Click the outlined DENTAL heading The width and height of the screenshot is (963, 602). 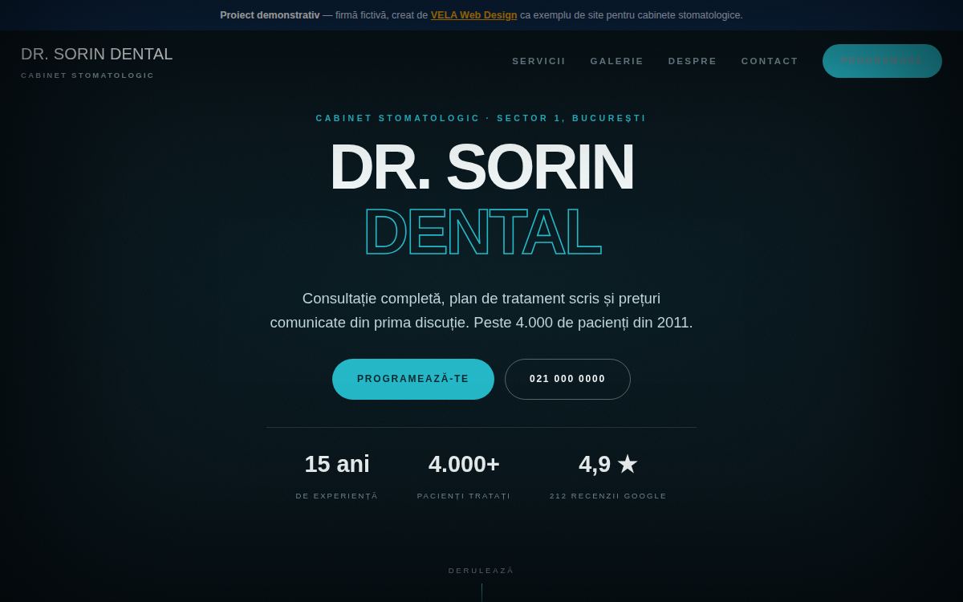[x=481, y=232]
